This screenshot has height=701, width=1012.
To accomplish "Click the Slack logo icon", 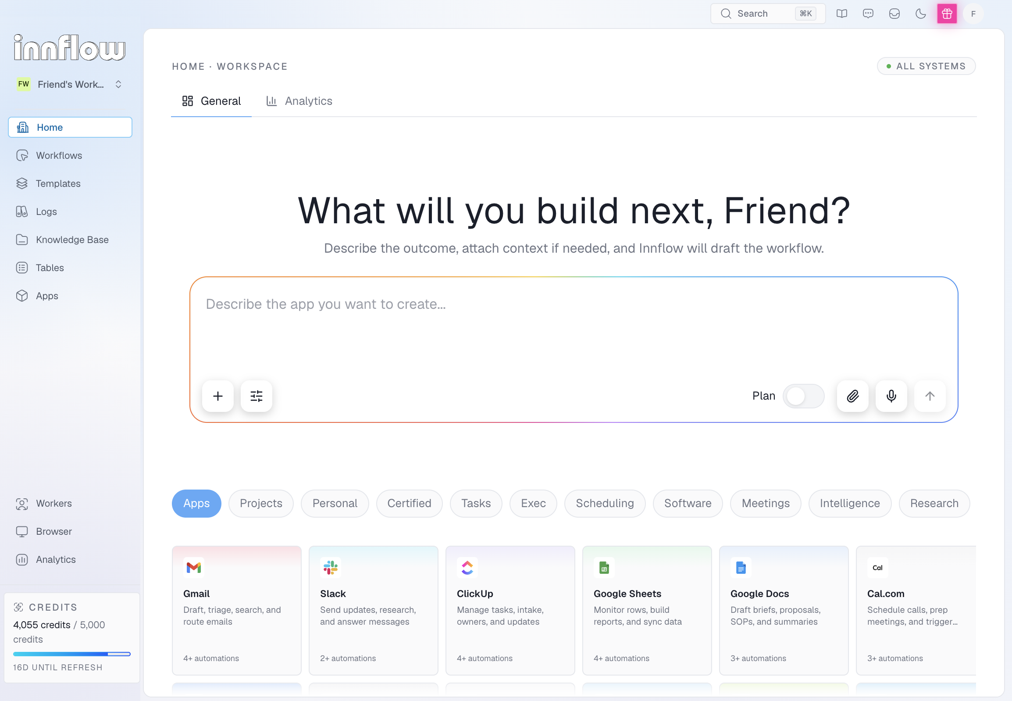I will [x=331, y=568].
